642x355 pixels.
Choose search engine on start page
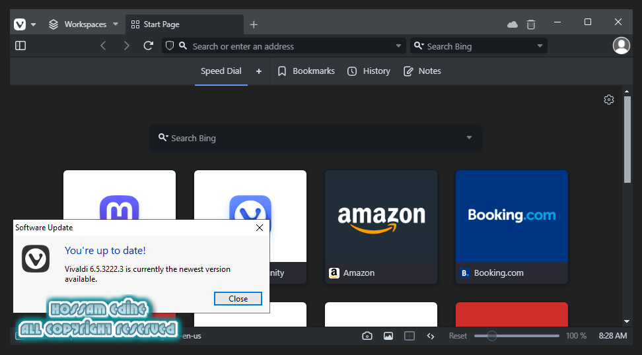(163, 137)
